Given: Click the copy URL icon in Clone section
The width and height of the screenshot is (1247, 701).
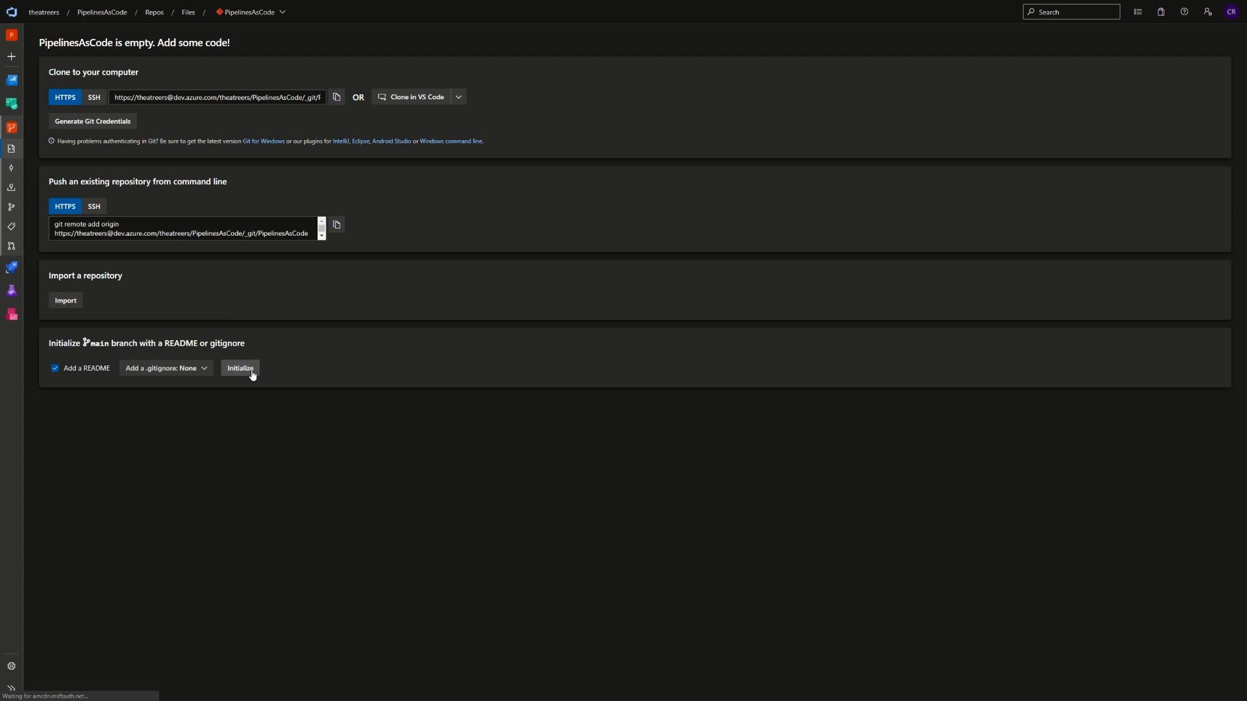Looking at the screenshot, I should pyautogui.click(x=336, y=96).
